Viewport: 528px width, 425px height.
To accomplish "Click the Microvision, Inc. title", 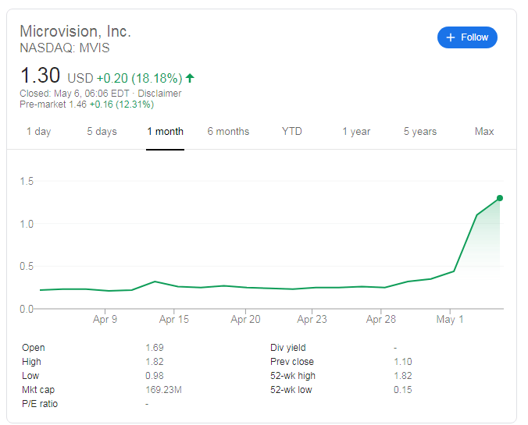I will coord(75,31).
